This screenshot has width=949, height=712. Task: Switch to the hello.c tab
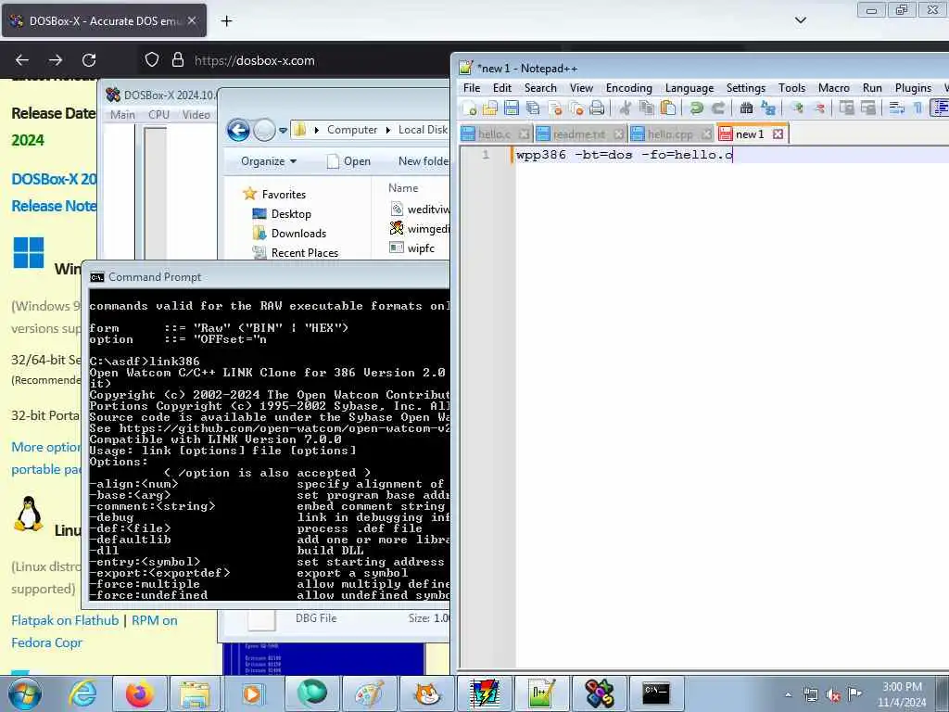point(495,133)
